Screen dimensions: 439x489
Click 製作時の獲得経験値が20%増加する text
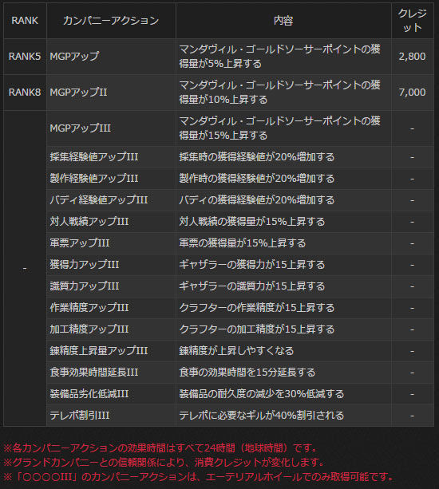(x=257, y=179)
